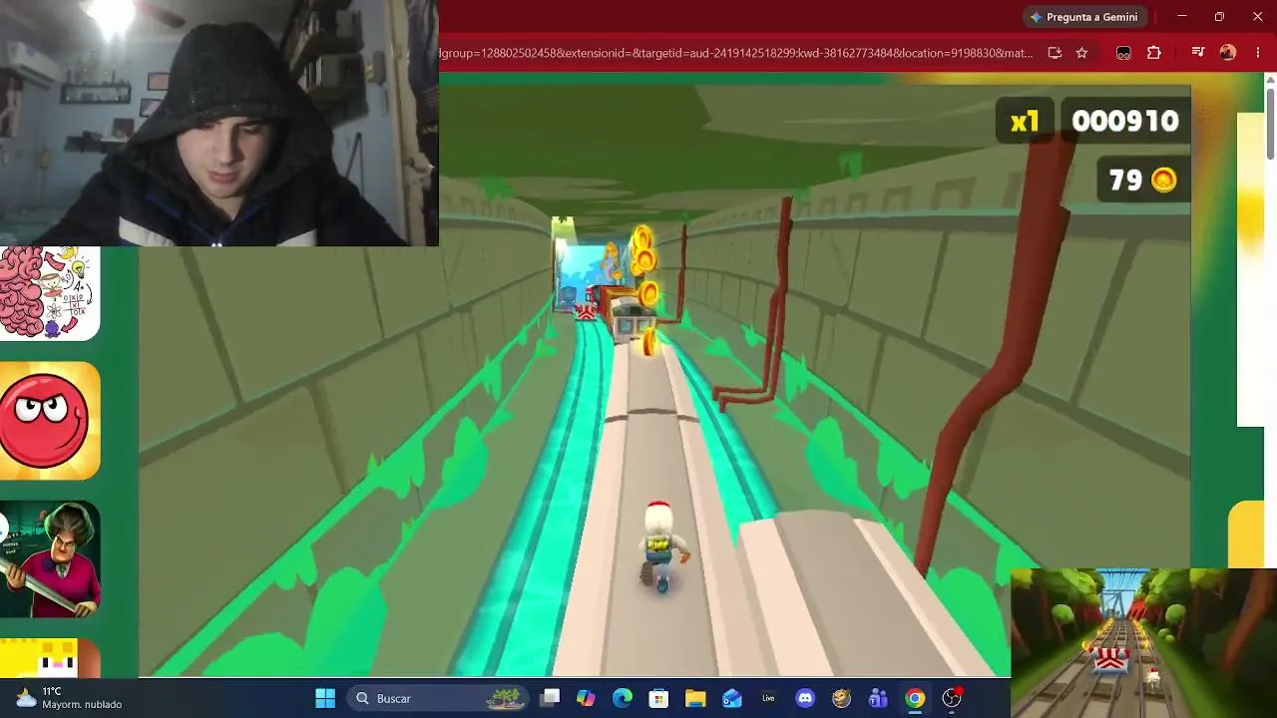Viewport: 1277px width, 718px height.
Task: Open the incognito-style extension icon in Chrome toolbar
Action: tap(1123, 53)
